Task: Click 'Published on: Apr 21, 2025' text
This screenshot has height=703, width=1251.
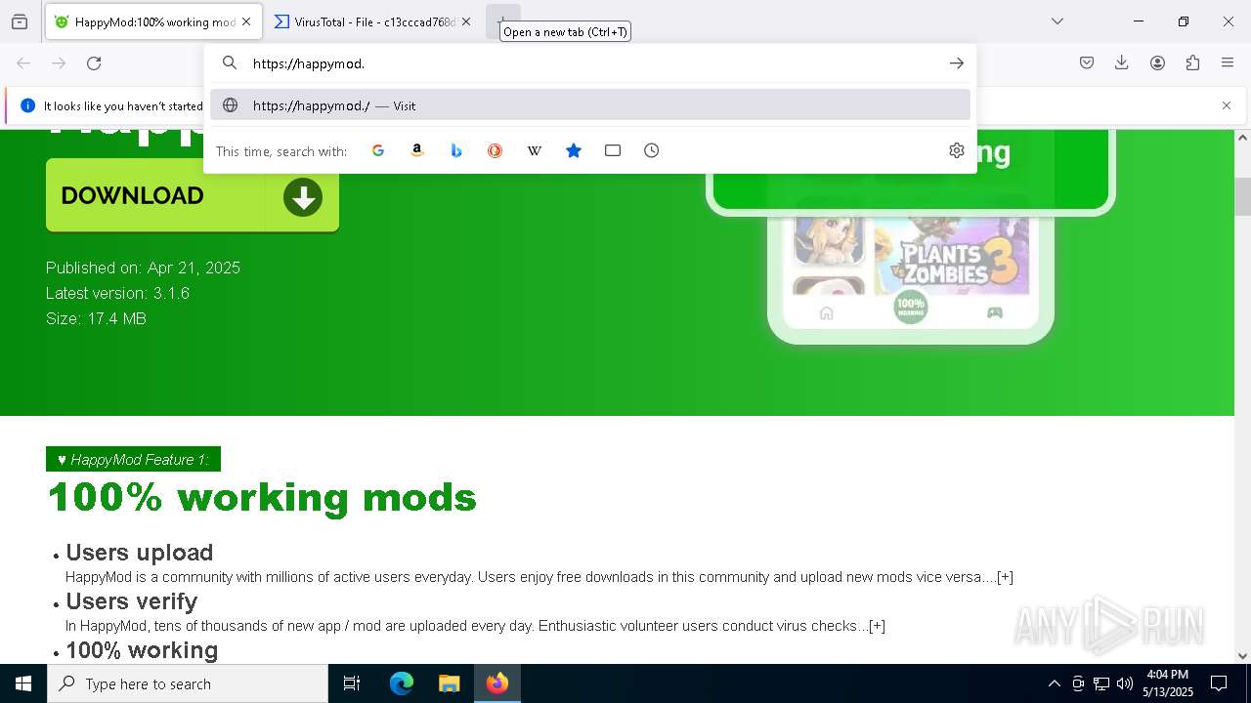Action: point(143,268)
